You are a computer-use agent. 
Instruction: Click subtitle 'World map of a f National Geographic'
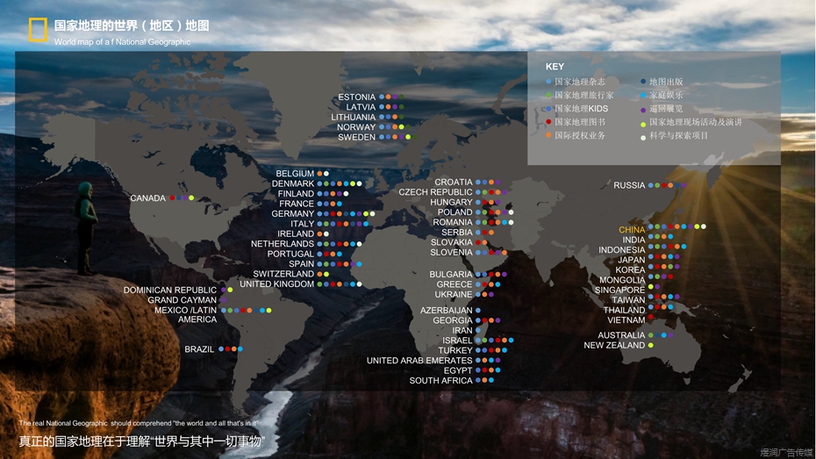[122, 41]
